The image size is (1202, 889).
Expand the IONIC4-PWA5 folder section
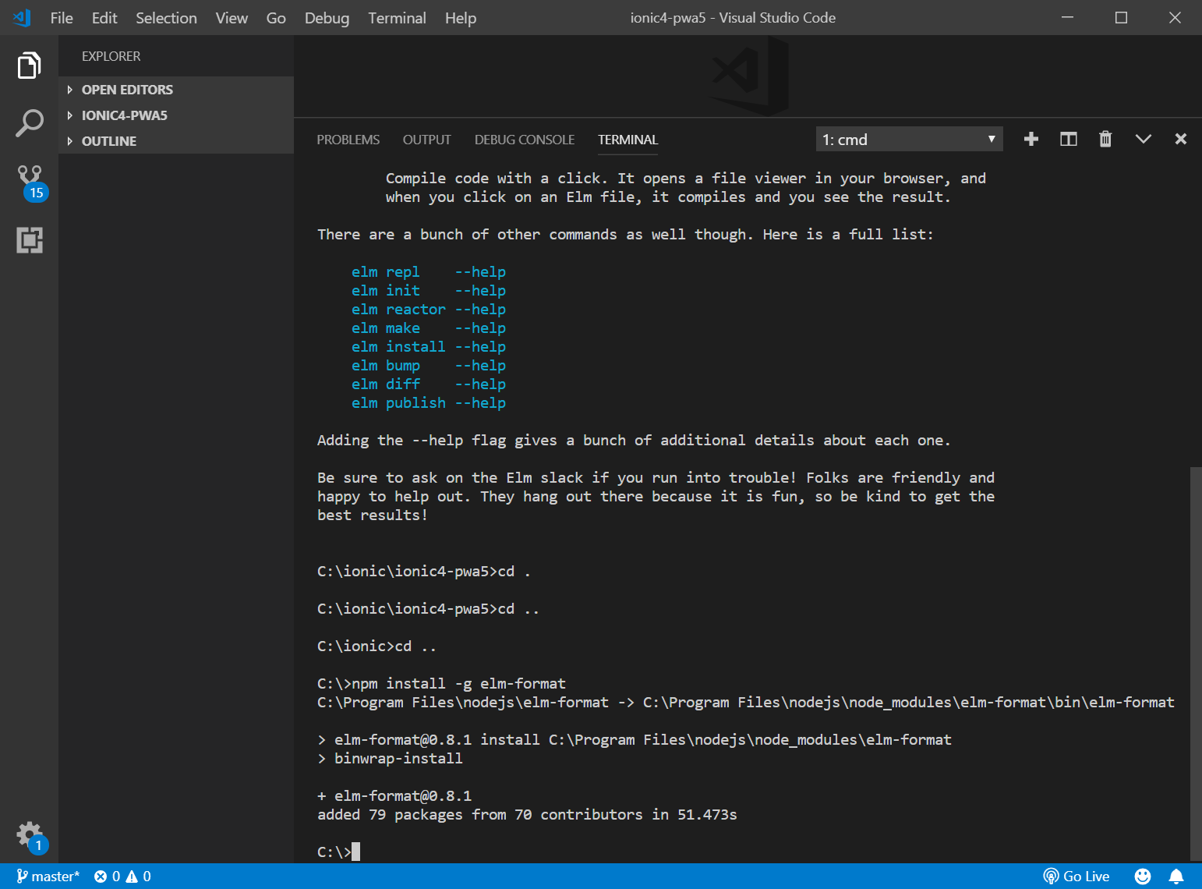point(124,115)
